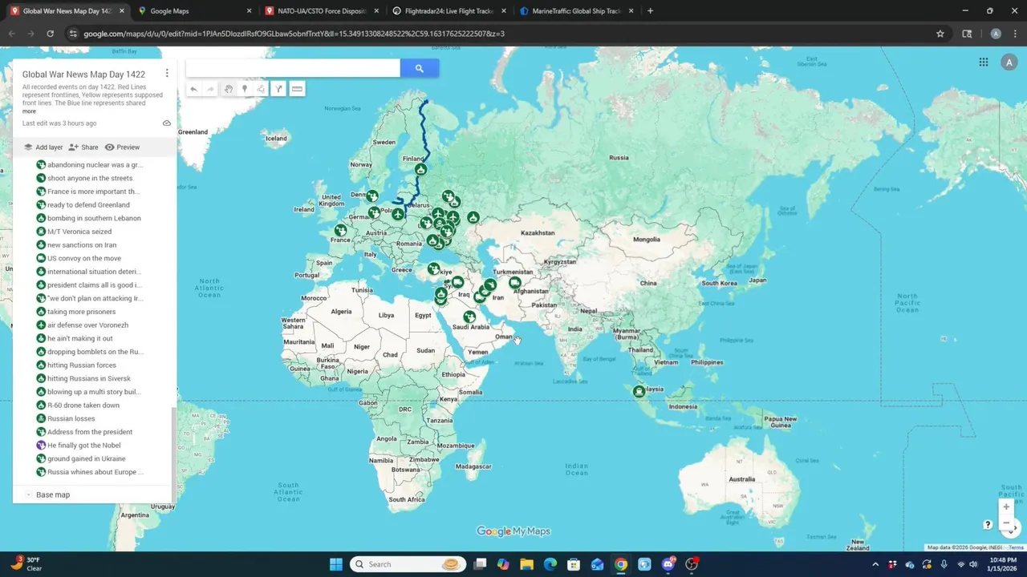Click the marker over Denmark
The width and height of the screenshot is (1027, 577).
pyautogui.click(x=372, y=196)
